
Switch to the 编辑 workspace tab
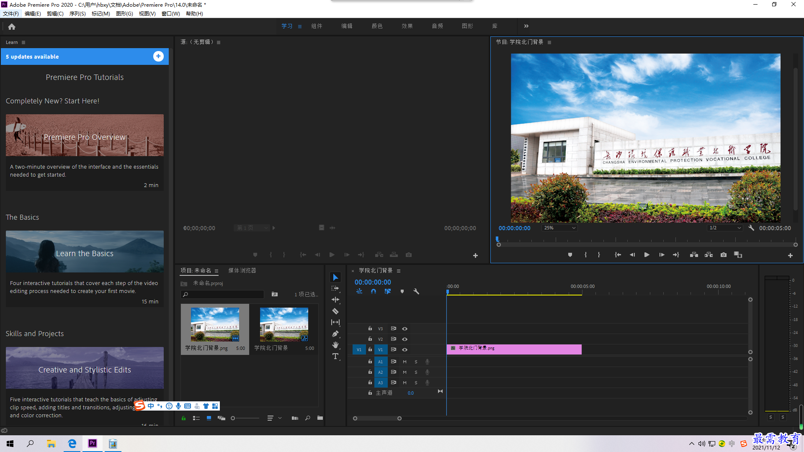click(347, 26)
